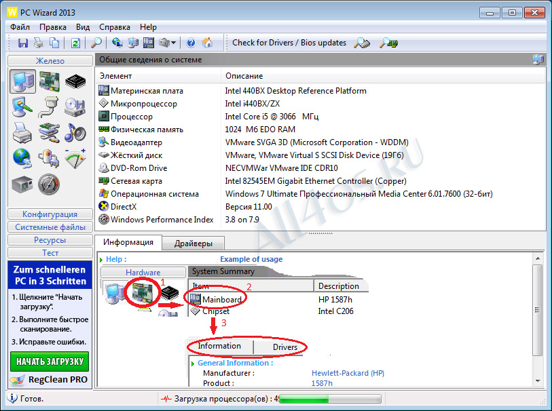Click the Элемент column header
Image resolution: width=552 pixels, height=411 pixels.
(158, 76)
